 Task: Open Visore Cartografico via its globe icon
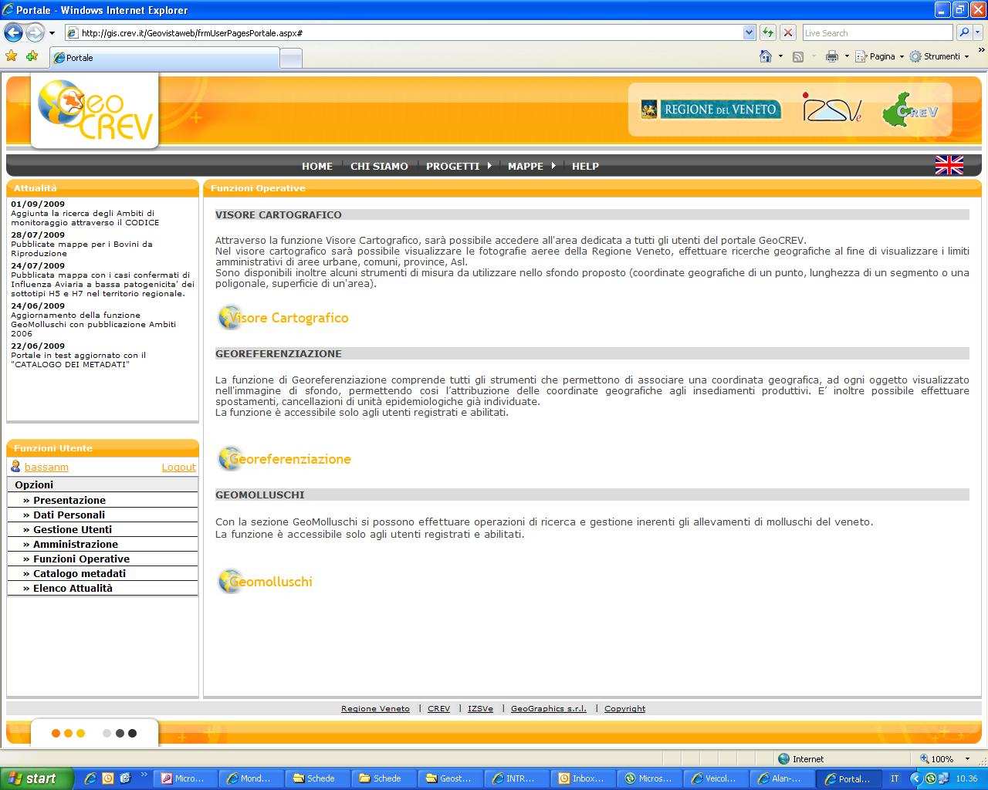pyautogui.click(x=229, y=317)
